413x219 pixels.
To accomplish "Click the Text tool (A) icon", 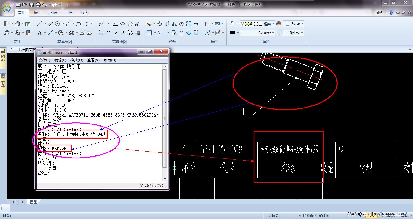I will point(40,33).
